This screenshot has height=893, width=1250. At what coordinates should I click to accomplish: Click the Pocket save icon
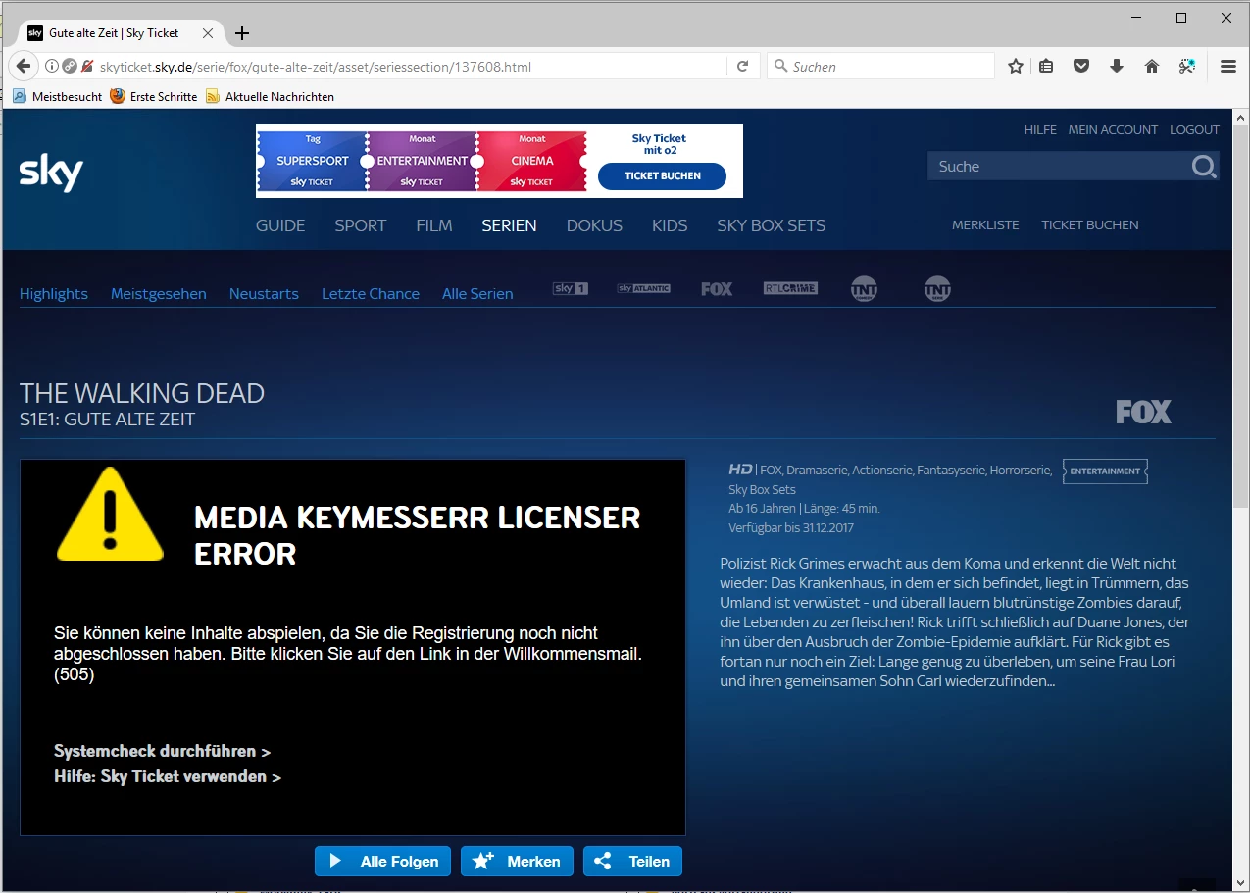tap(1081, 67)
